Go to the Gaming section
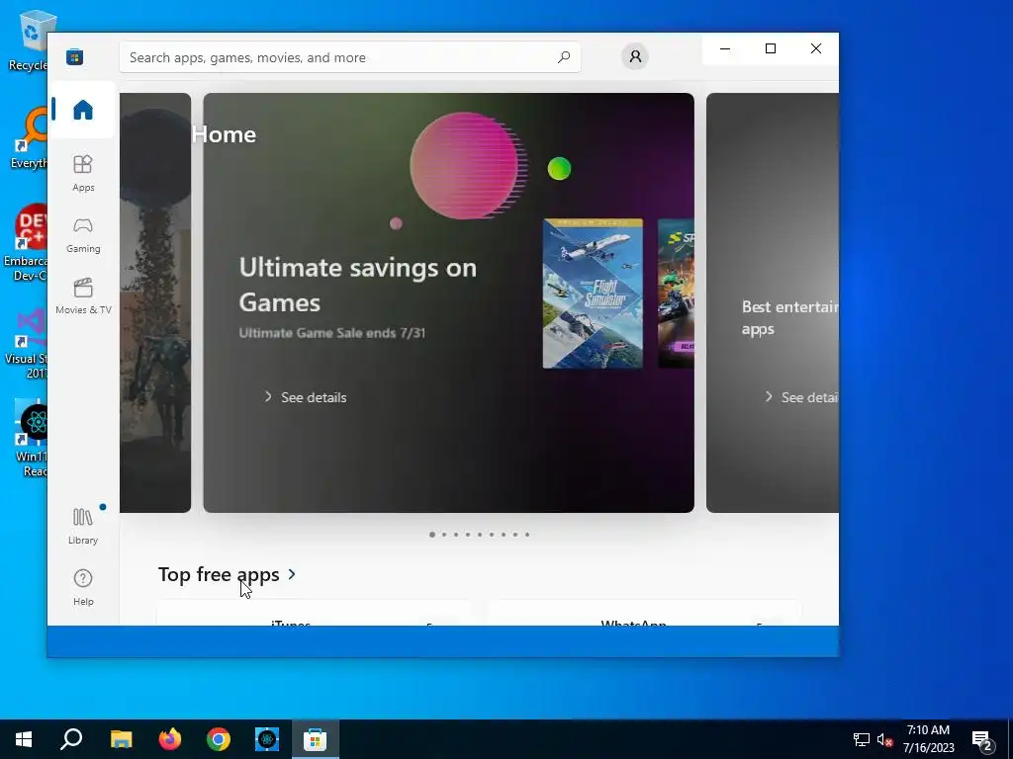 tap(83, 235)
